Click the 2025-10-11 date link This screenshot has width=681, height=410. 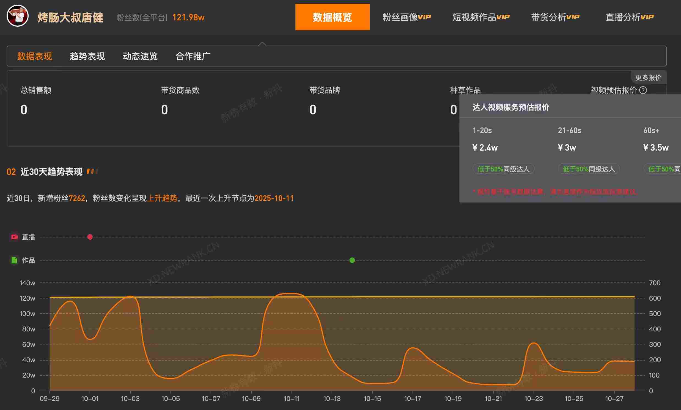(x=274, y=198)
